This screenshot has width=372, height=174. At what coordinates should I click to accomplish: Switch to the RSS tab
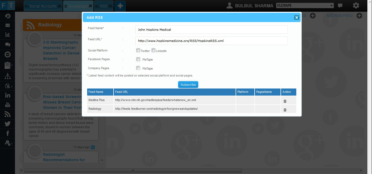(x=104, y=6)
